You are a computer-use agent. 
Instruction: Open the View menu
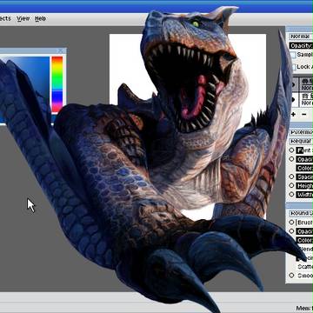coord(23,18)
